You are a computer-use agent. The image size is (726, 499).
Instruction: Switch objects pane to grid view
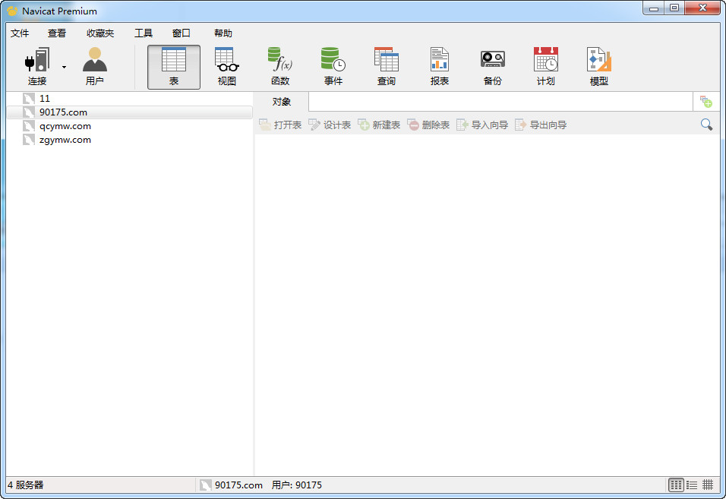(x=674, y=485)
